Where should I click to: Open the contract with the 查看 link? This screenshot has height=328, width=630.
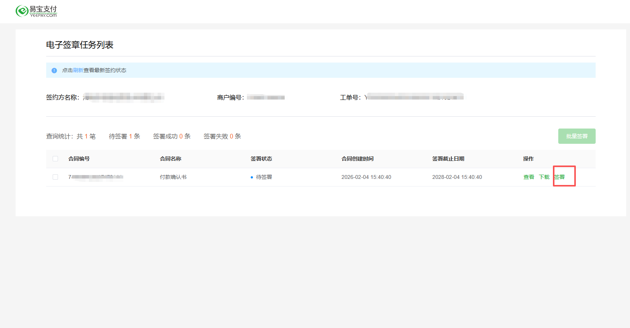click(x=528, y=177)
